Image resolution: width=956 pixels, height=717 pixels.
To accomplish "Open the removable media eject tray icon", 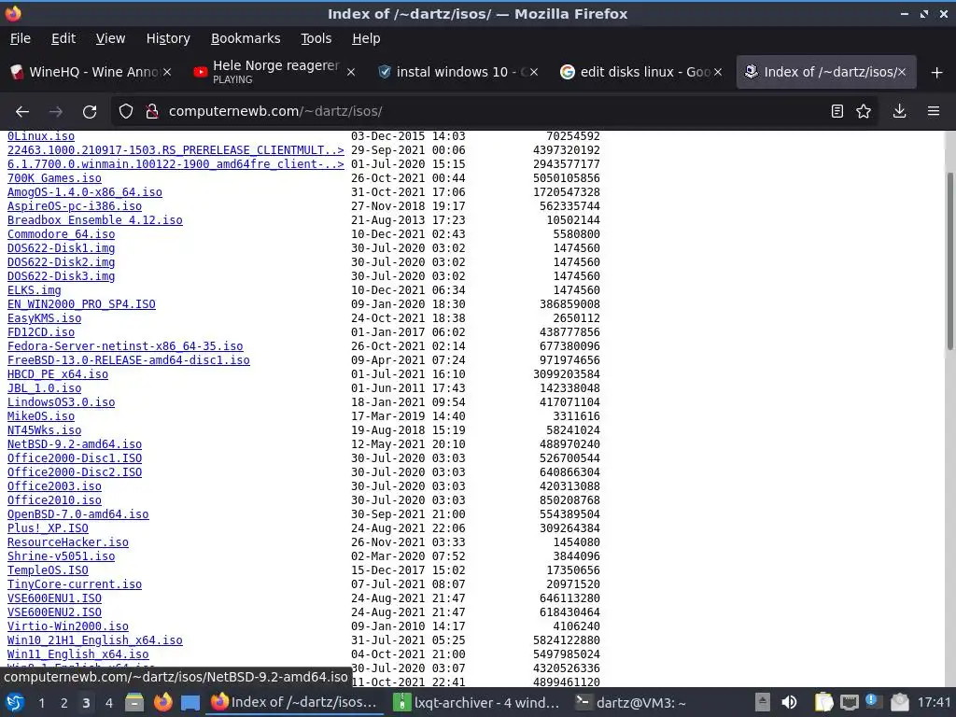I will tap(762, 702).
